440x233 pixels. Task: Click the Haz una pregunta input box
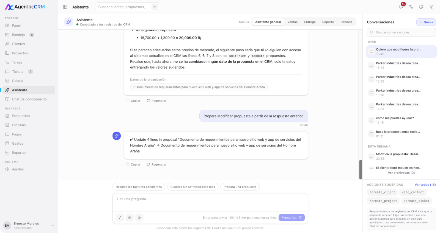[210, 202]
